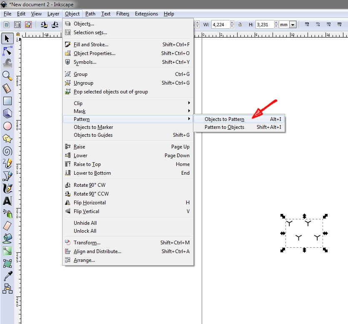Choose Pattern to Objects in submenu
348x324 pixels.
[239, 127]
